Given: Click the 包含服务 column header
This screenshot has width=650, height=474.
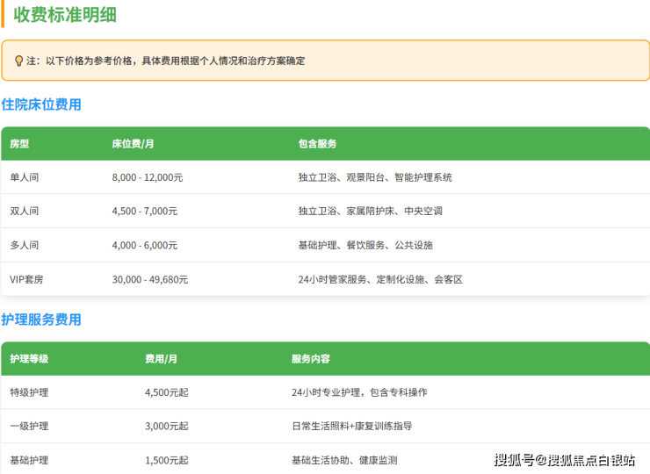Looking at the screenshot, I should point(317,143).
